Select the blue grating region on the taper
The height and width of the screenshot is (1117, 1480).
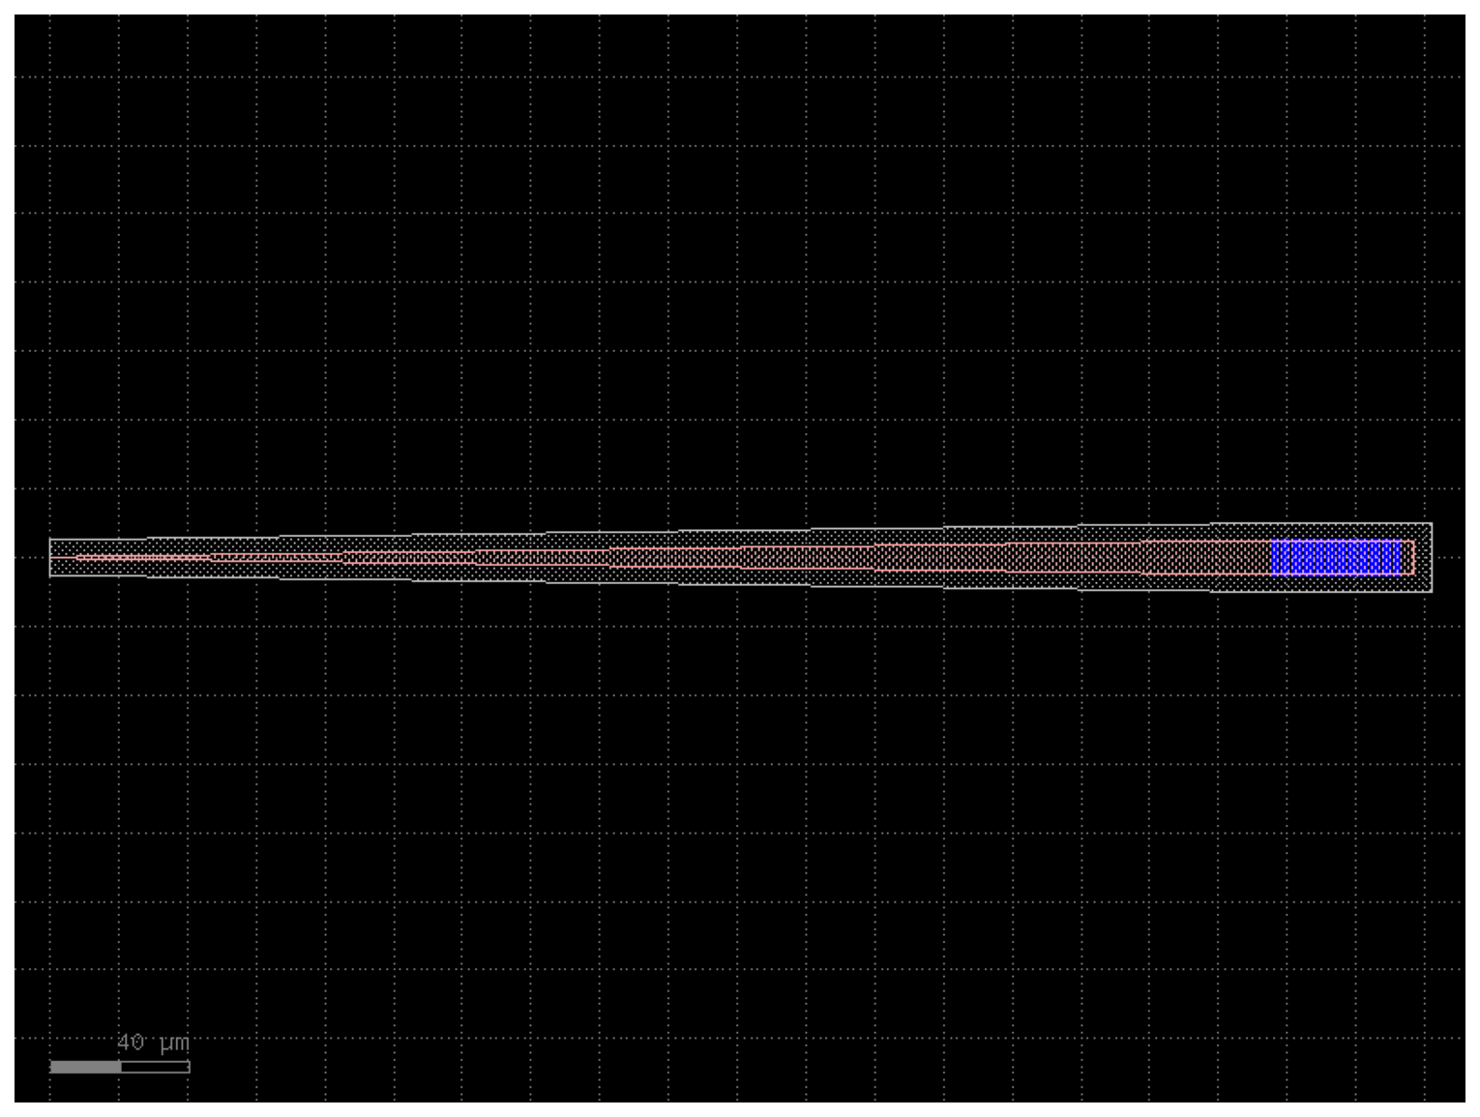[x=1335, y=558]
